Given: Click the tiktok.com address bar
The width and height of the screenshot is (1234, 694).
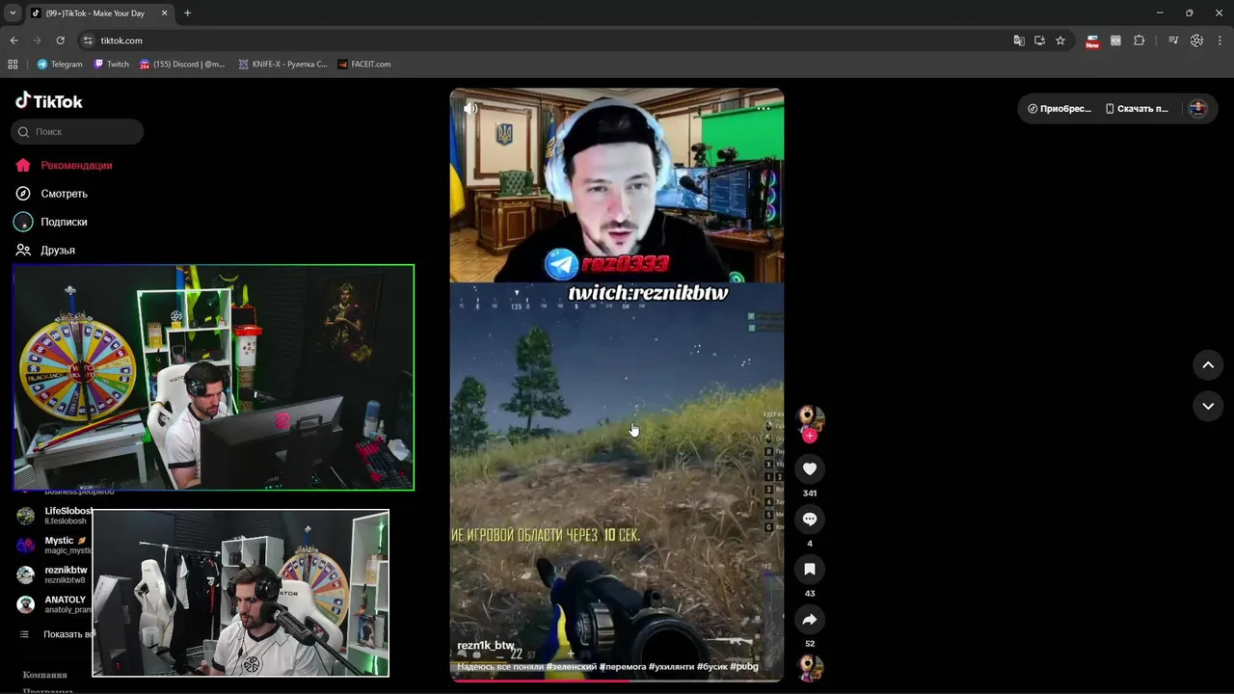Looking at the screenshot, I should (x=540, y=40).
